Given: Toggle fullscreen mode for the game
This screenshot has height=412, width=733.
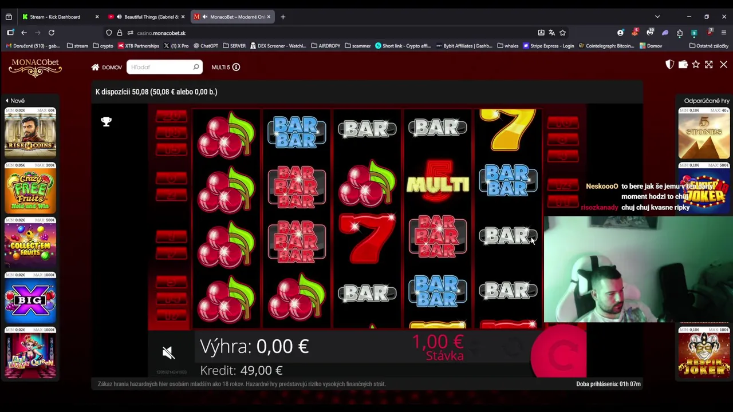Looking at the screenshot, I should click(x=709, y=65).
